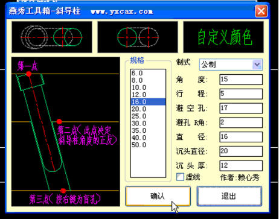279x219 pixels.
Task: Select 30.0 in the 规格 list
Action: pyautogui.click(x=148, y=123)
